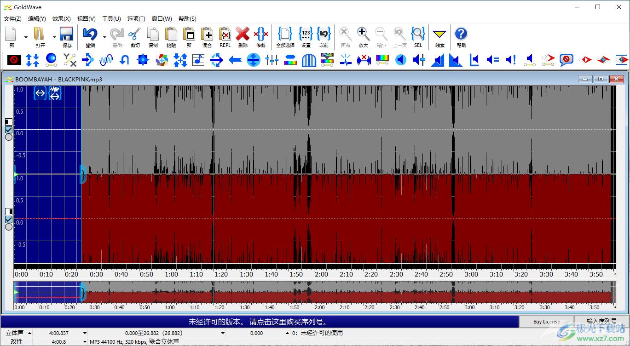Open the 视图(V) menu
The height and width of the screenshot is (346, 630).
point(87,19)
